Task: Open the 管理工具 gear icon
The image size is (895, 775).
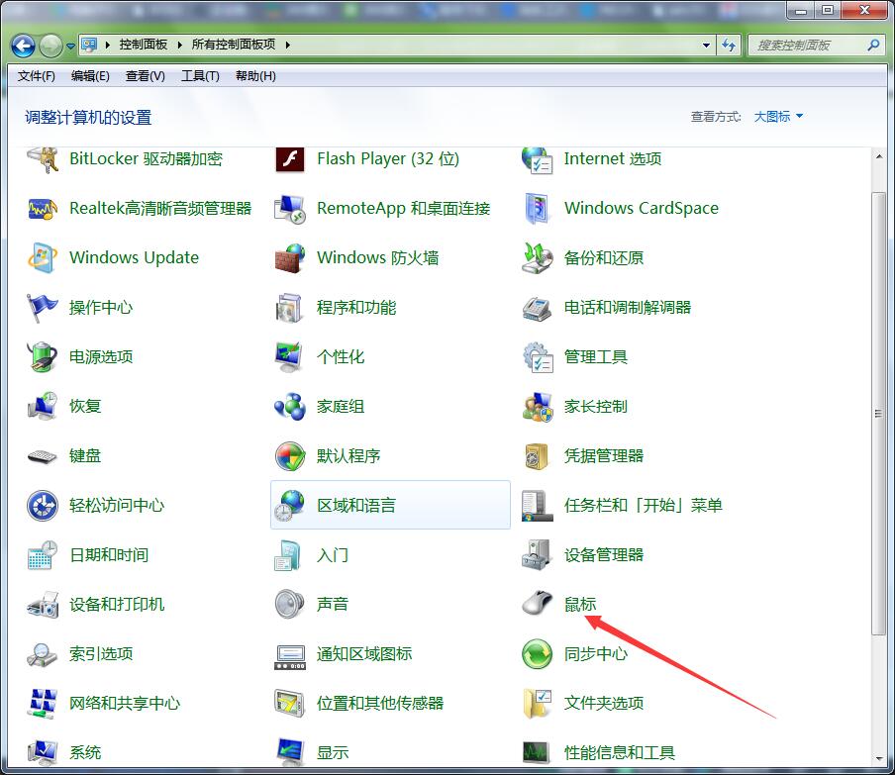Action: (538, 357)
